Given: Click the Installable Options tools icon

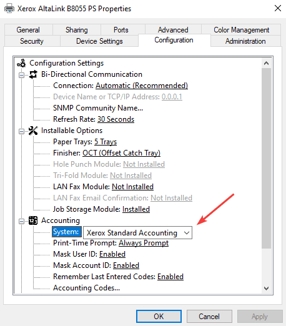Looking at the screenshot, I should click(33, 131).
